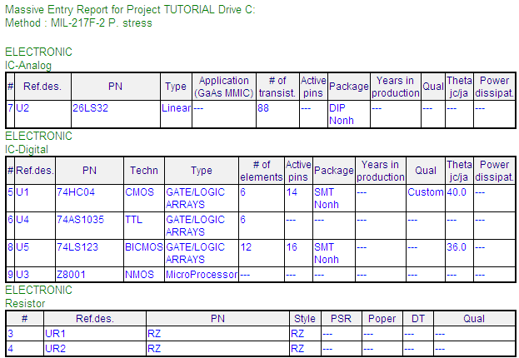Click the UR2 resistor reference designator
519x358 pixels.
point(55,348)
